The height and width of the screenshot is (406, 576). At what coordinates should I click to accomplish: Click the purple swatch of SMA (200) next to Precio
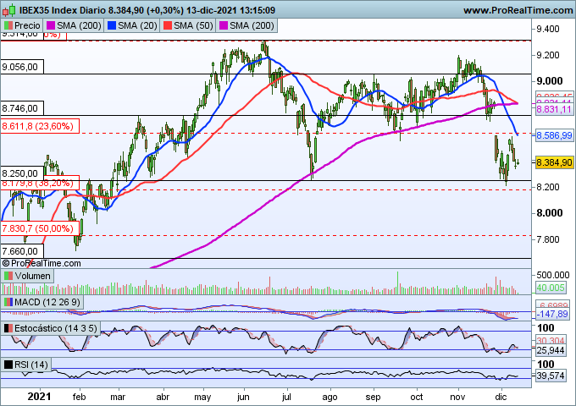pyautogui.click(x=51, y=25)
